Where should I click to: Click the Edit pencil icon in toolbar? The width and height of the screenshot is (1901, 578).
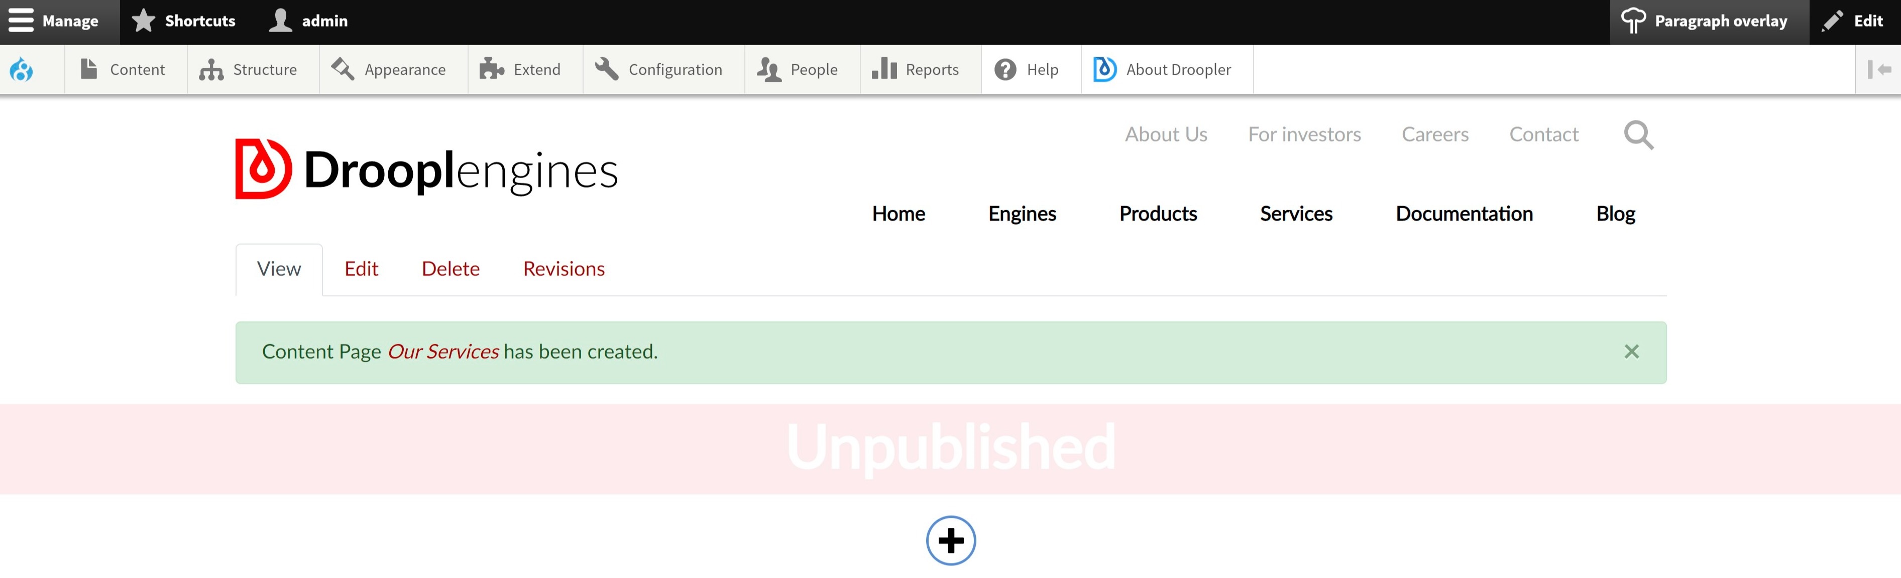1831,21
